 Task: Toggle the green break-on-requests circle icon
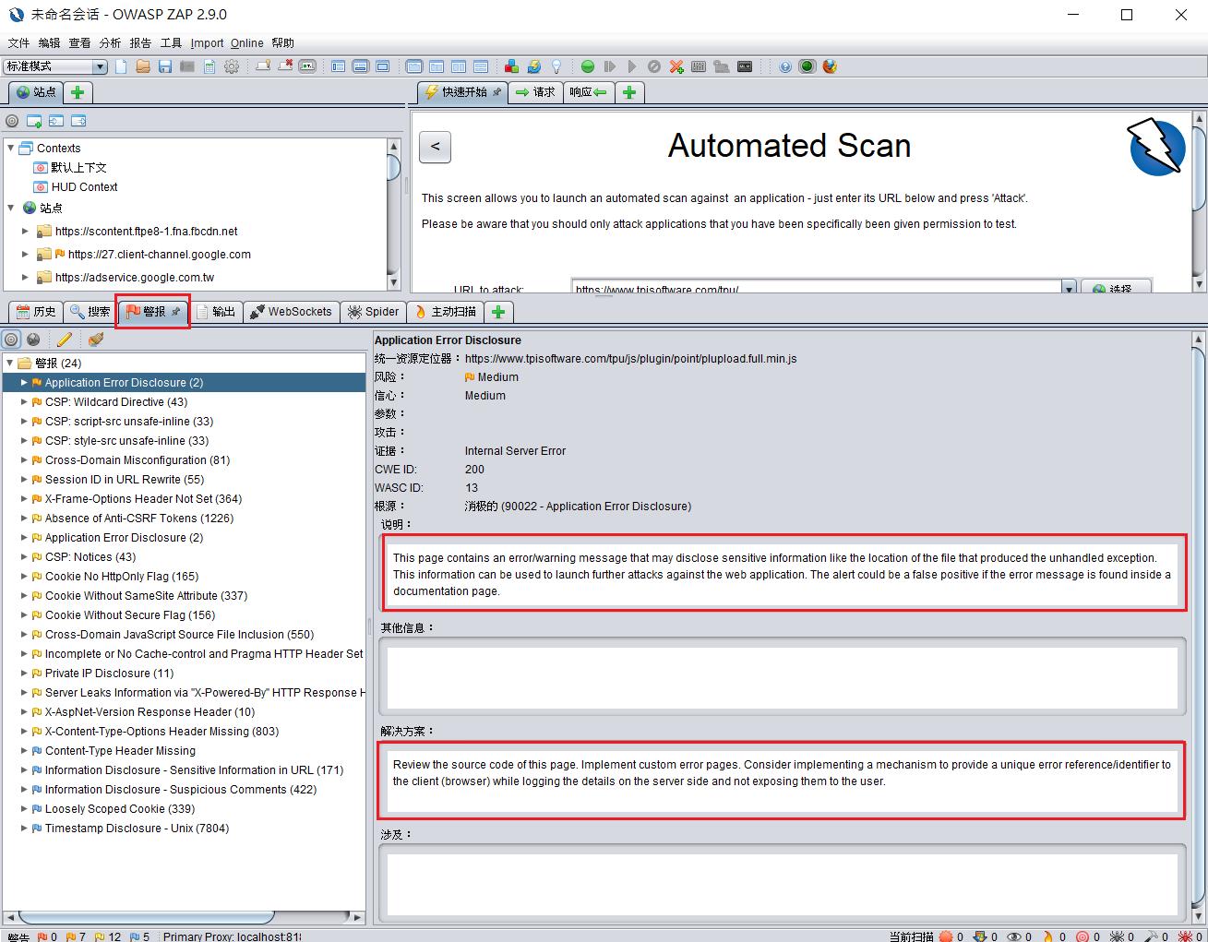point(588,66)
